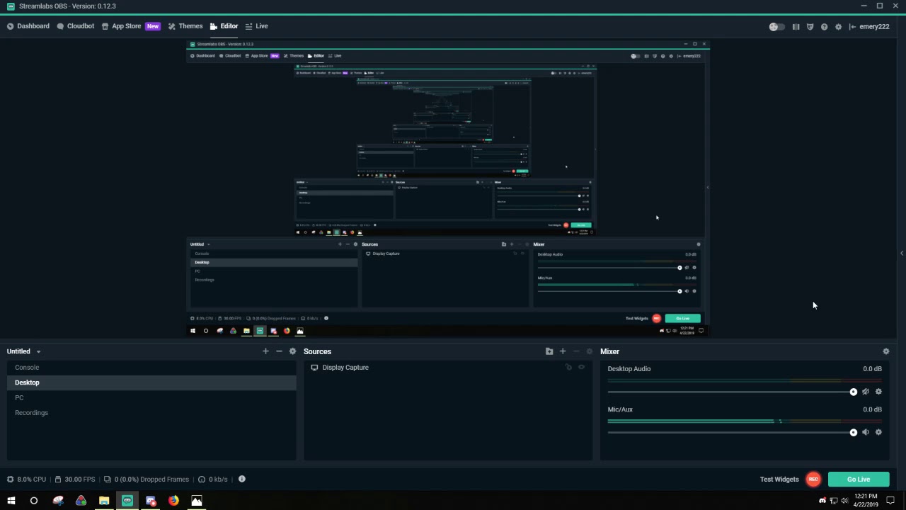906x510 pixels.
Task: Open the studio mode columns icon
Action: [x=796, y=27]
